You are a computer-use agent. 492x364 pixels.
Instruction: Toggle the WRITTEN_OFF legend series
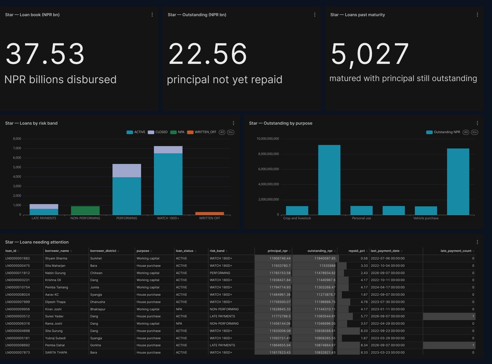[202, 132]
